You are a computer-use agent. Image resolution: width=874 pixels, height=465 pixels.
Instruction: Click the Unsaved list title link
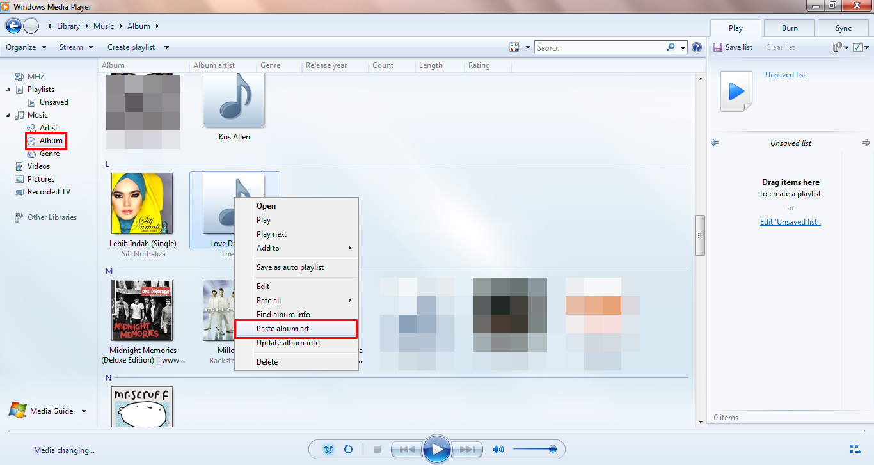[x=785, y=75]
